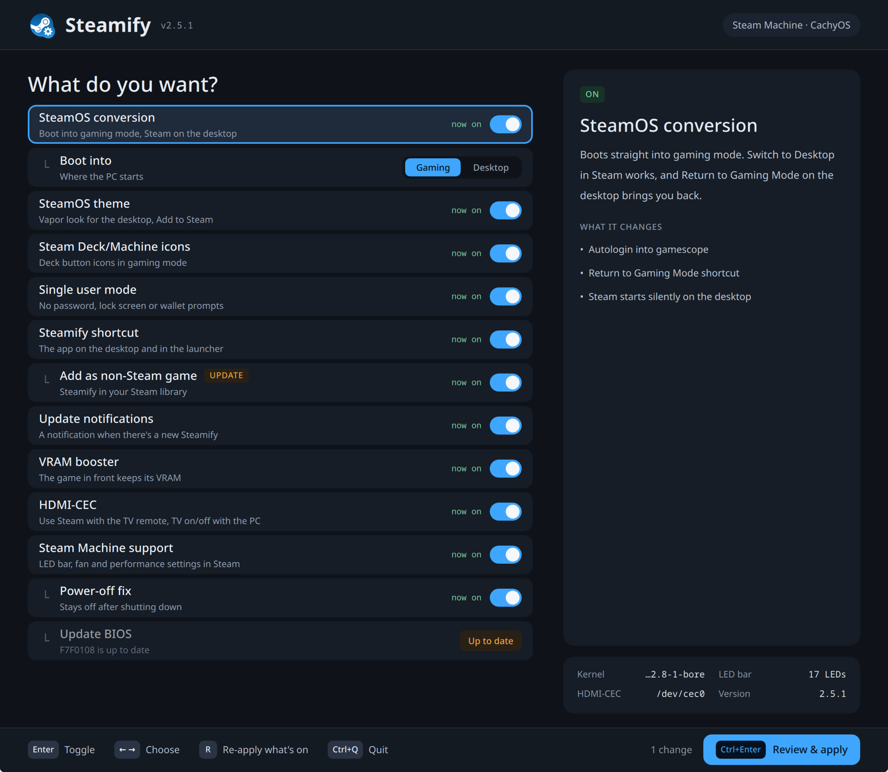The image size is (888, 772).
Task: Disable the Steamify shortcut switch
Action: pyautogui.click(x=506, y=339)
